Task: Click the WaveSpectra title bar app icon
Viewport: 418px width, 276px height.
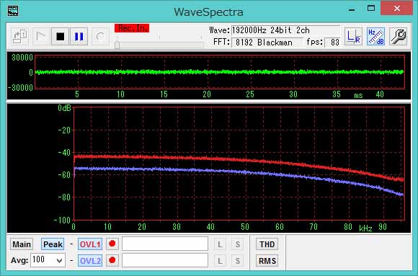Action: click(13, 11)
